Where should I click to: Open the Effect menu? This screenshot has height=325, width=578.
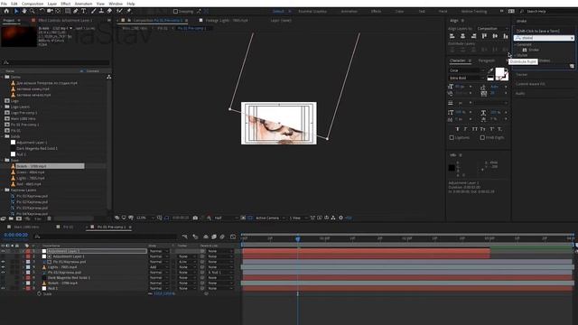coord(66,4)
